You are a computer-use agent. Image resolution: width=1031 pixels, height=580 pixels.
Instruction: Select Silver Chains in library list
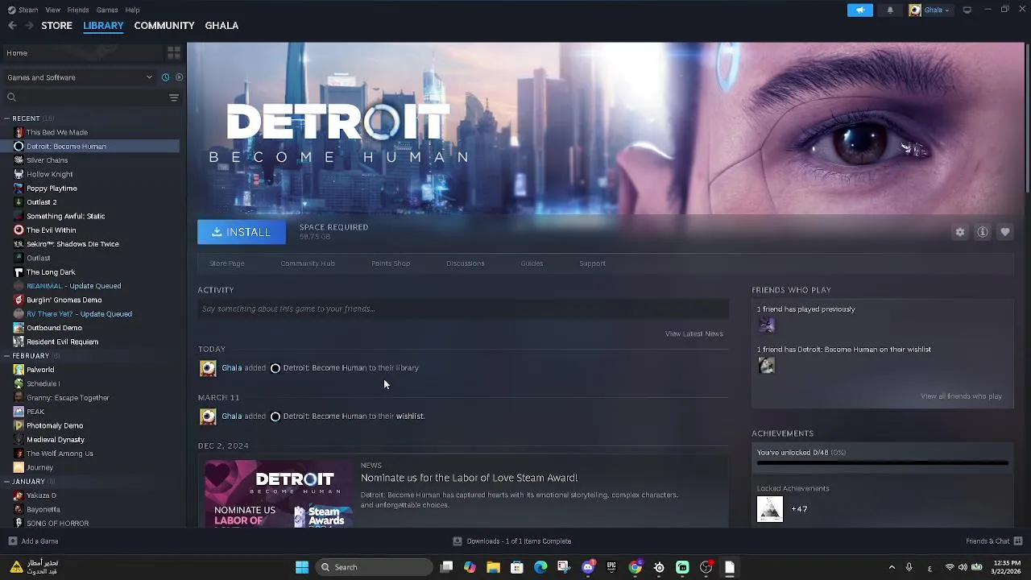pyautogui.click(x=47, y=160)
